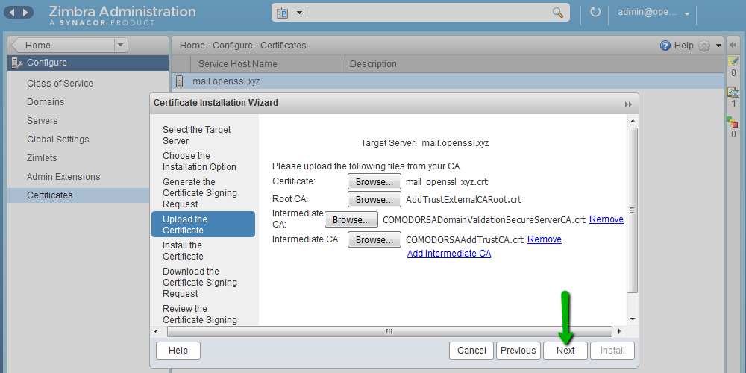746x373 pixels.
Task: Click the blue Help question mark icon
Action: [x=665, y=46]
